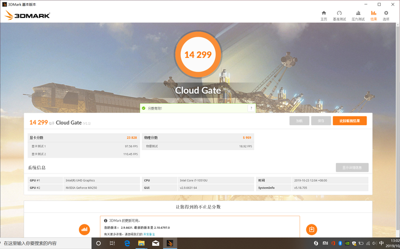
Task: Open Task View in the taskbar
Action: click(112, 243)
